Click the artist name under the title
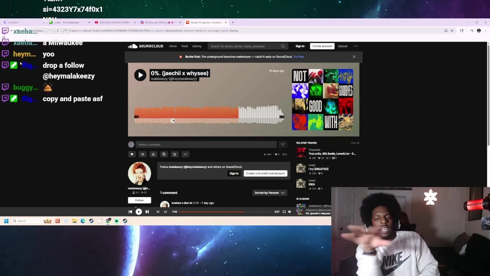Image resolution: width=490 pixels, height=276 pixels. (x=174, y=79)
